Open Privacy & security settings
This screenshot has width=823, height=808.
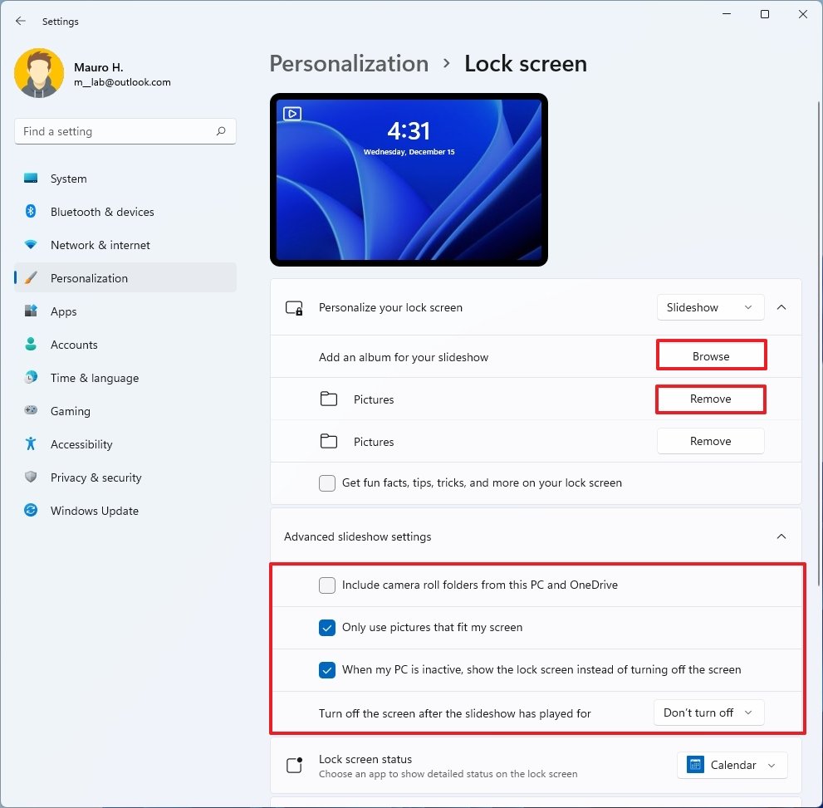(125, 477)
